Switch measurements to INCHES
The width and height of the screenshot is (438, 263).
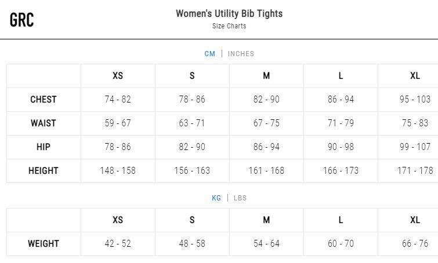pyautogui.click(x=241, y=54)
